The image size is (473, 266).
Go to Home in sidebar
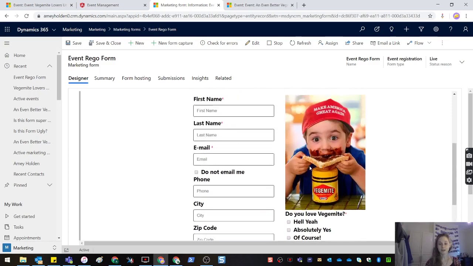(x=19, y=55)
